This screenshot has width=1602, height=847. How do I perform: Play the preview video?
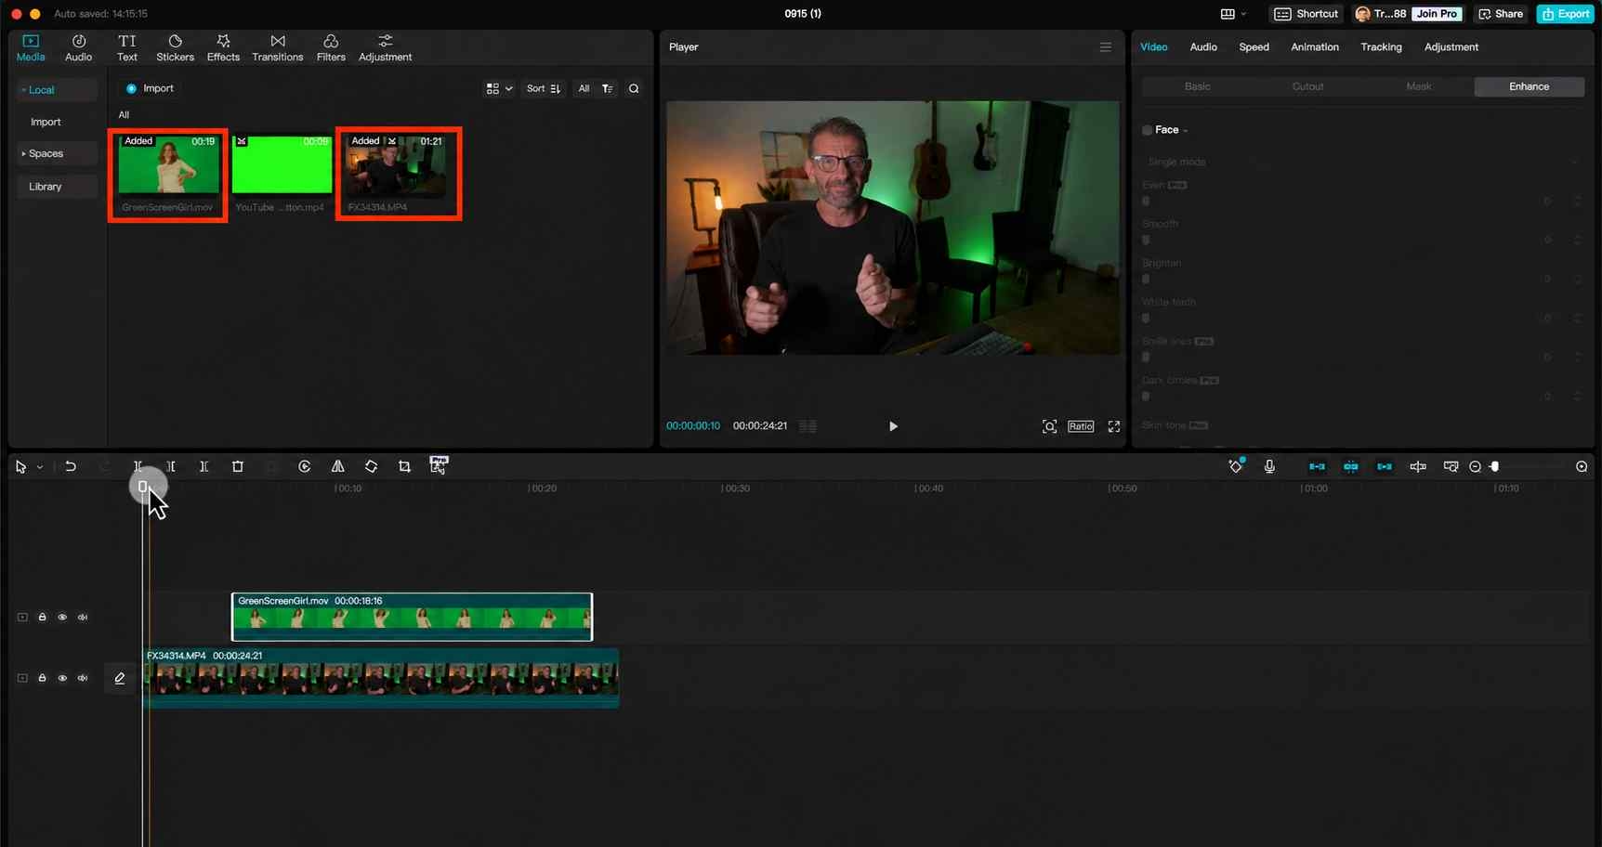893,426
